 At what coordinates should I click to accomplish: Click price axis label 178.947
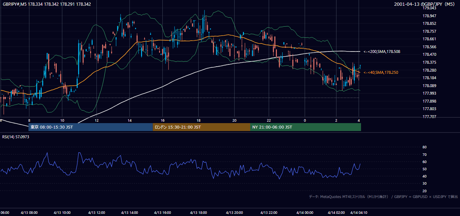(x=429, y=16)
